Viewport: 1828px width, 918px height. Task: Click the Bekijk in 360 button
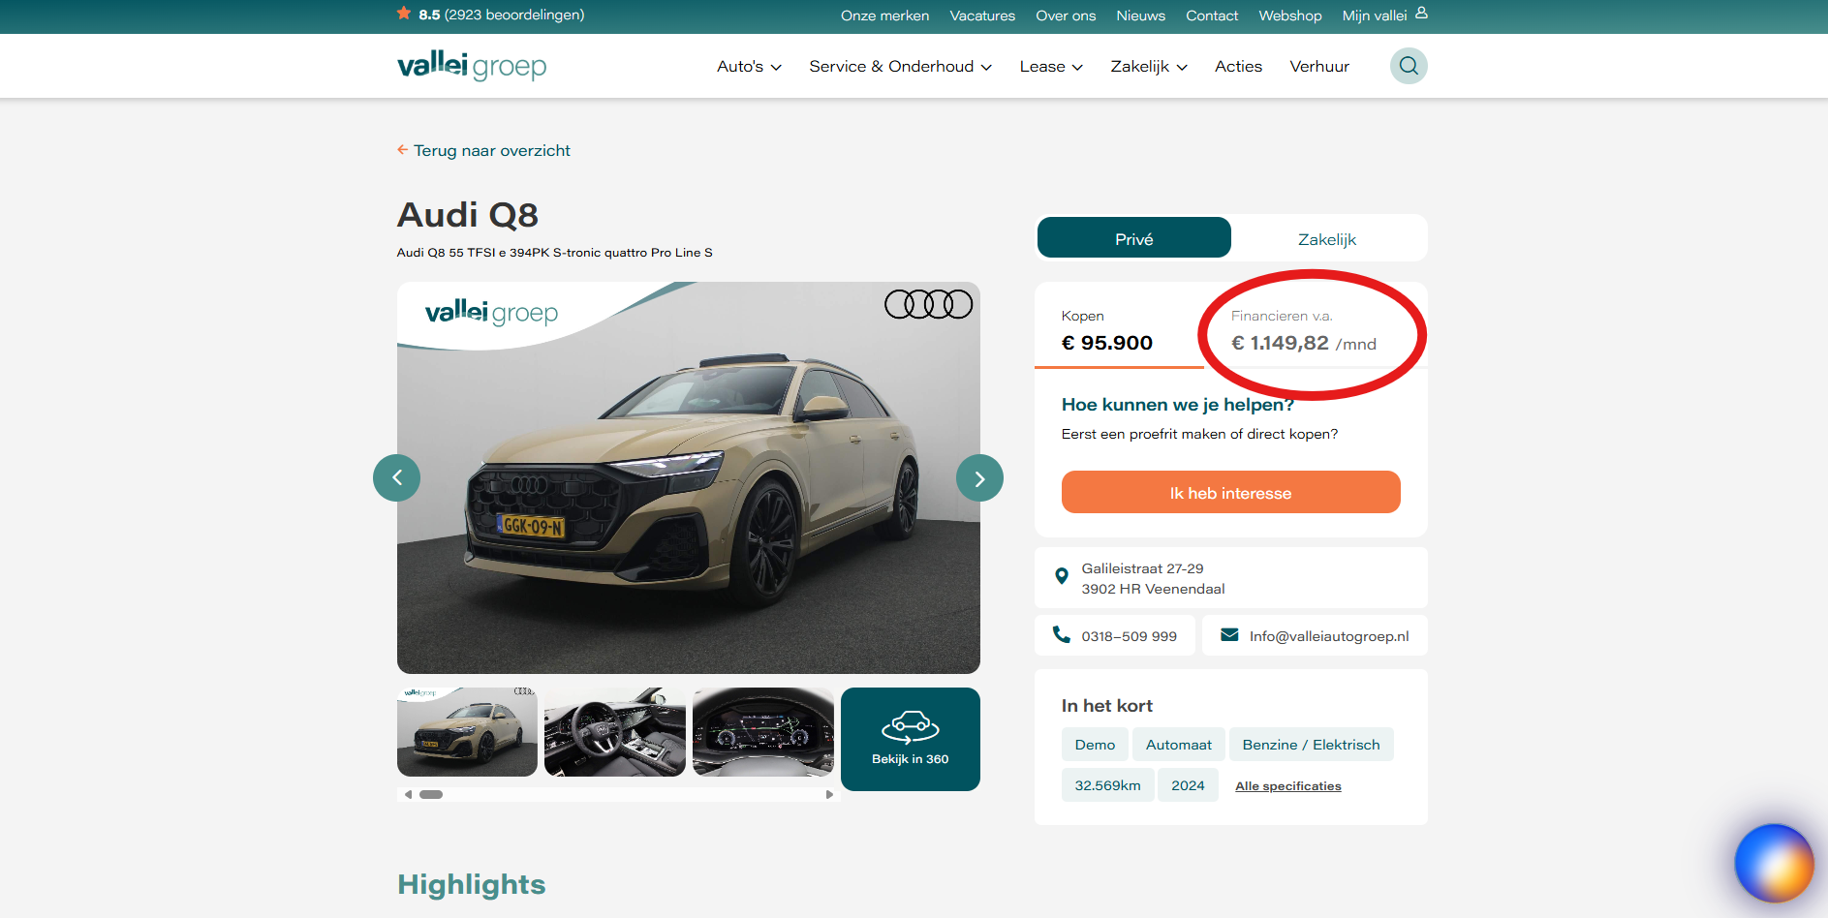[910, 739]
